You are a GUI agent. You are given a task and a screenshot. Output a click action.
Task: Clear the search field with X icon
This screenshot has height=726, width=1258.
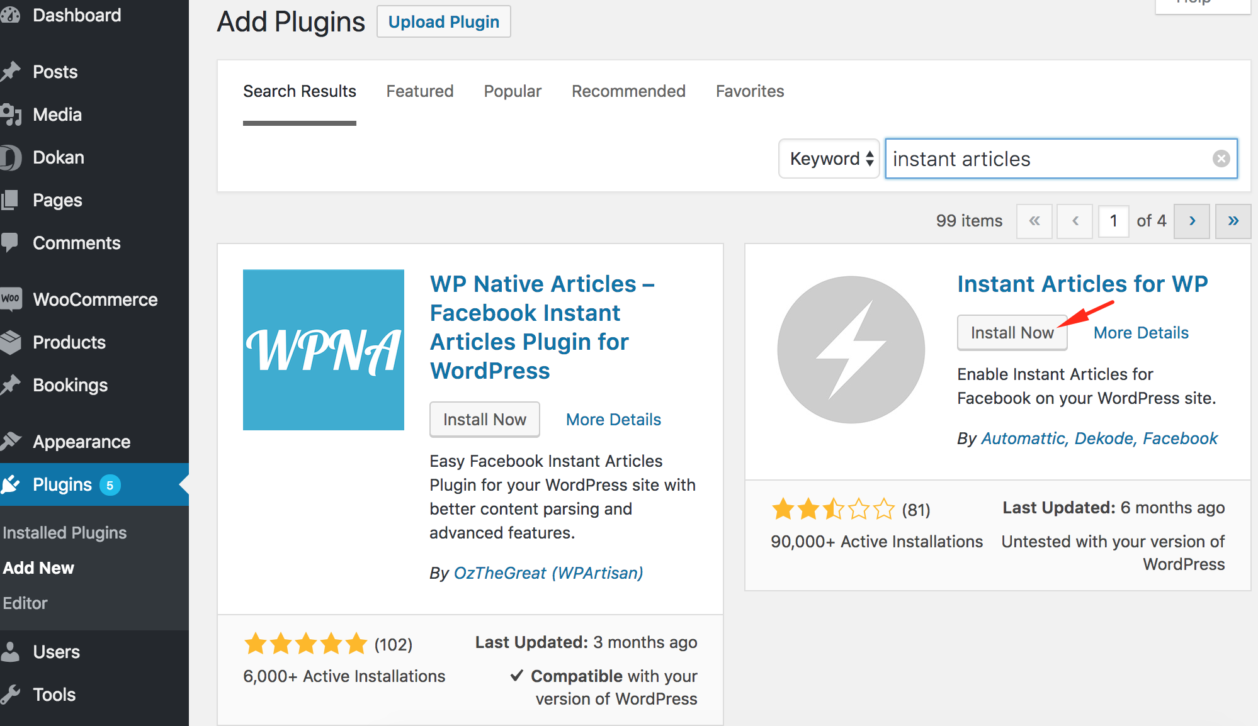tap(1221, 159)
